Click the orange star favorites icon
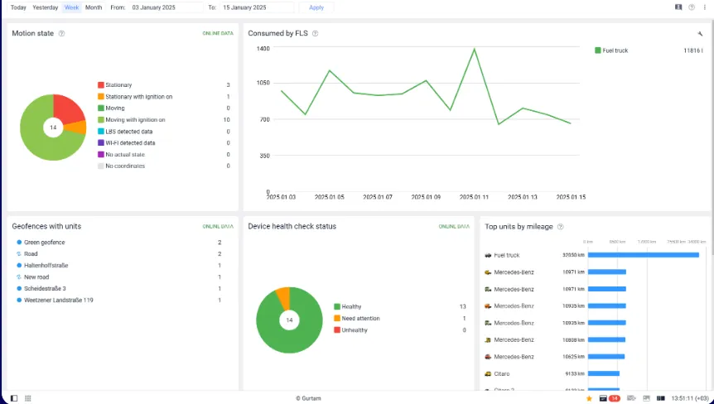714x404 pixels. click(x=589, y=398)
